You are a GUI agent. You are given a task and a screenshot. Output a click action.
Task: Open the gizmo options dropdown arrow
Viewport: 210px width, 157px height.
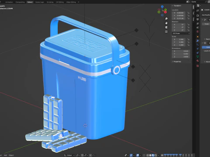[x=134, y=155]
